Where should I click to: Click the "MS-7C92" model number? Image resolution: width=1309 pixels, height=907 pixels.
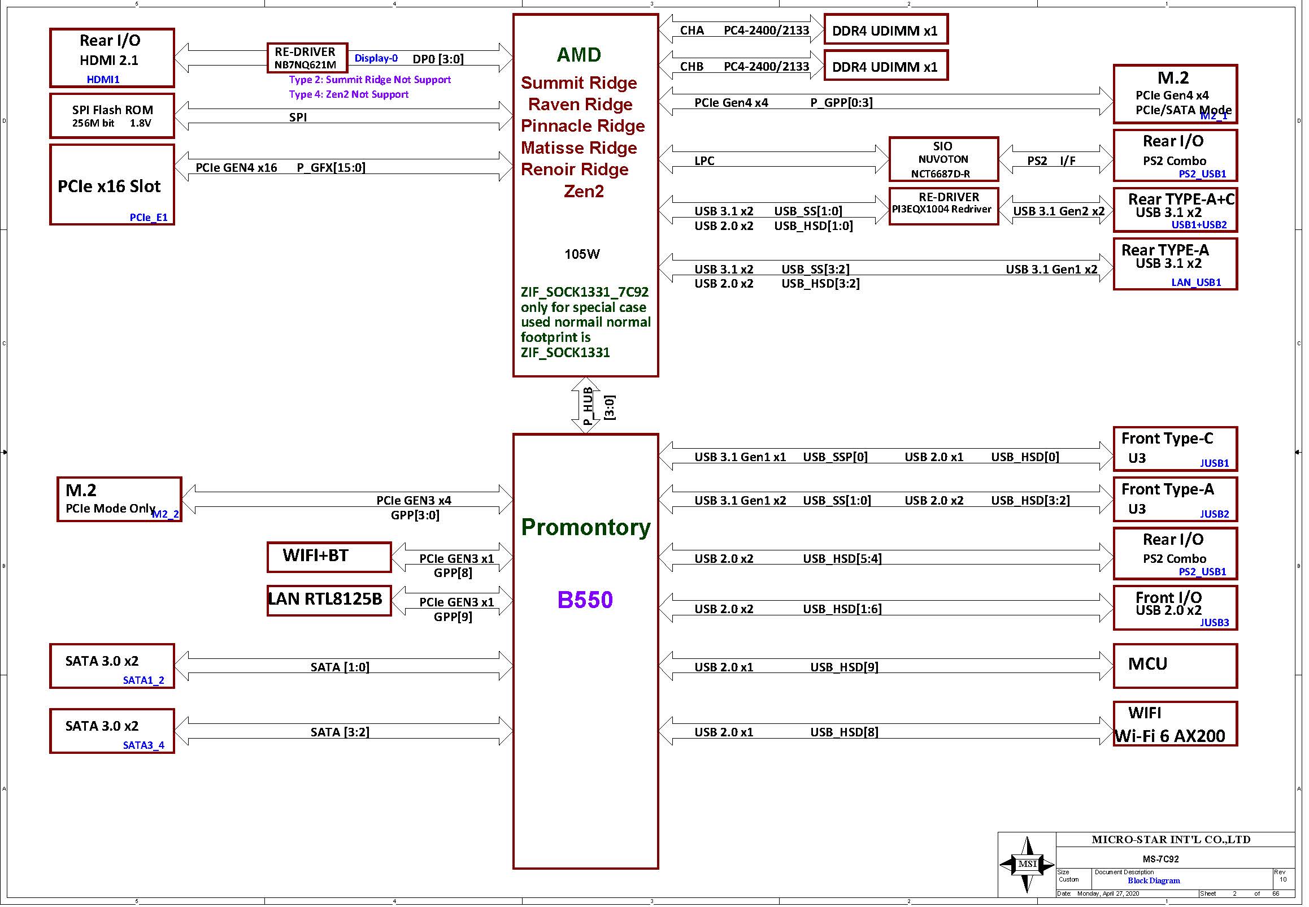tap(1161, 860)
